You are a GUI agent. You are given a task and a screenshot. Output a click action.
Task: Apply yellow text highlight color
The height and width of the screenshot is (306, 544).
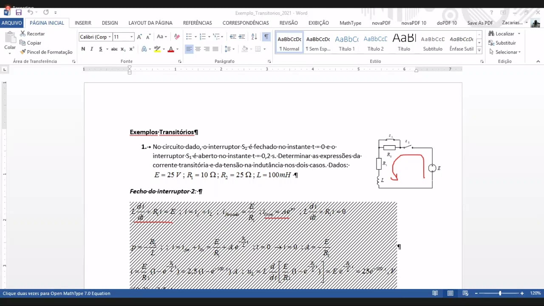click(x=157, y=49)
